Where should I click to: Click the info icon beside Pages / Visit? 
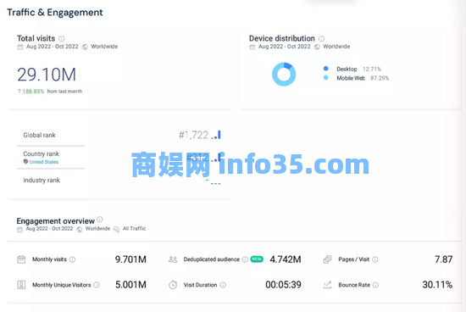coord(375,259)
